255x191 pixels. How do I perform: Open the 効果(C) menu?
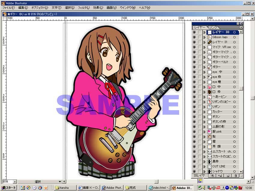click(x=98, y=7)
